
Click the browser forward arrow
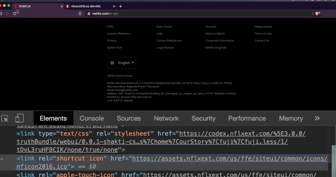click(x=8, y=13)
